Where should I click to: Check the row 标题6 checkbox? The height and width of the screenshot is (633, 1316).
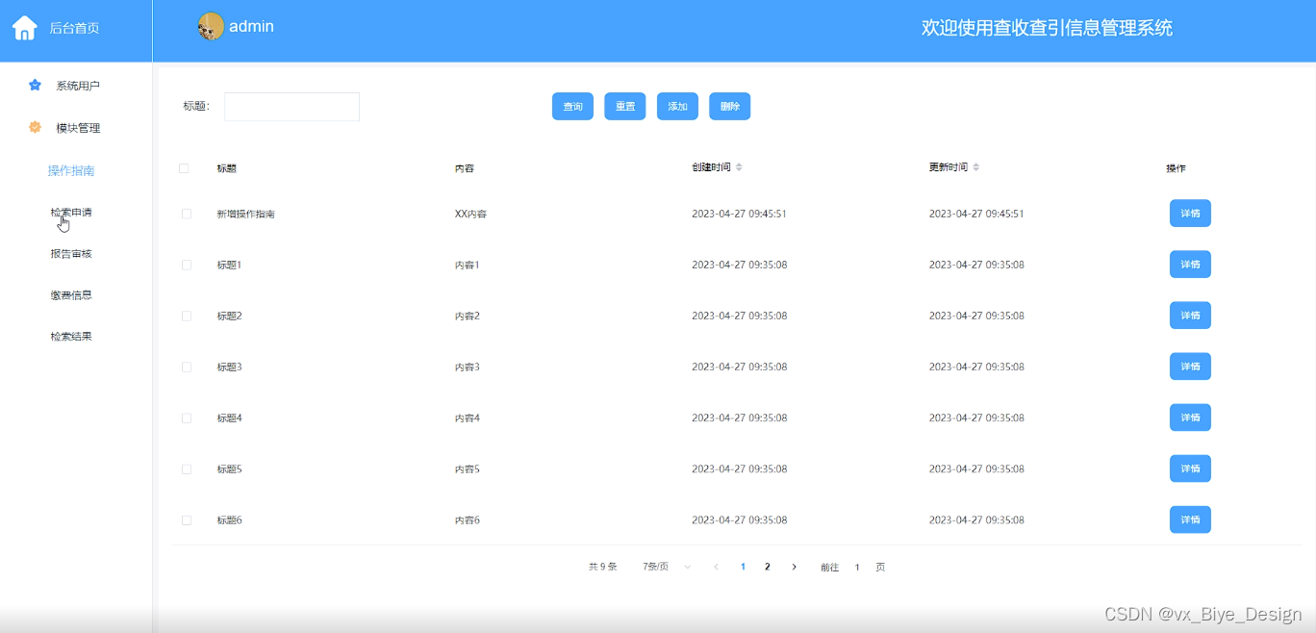tap(187, 519)
